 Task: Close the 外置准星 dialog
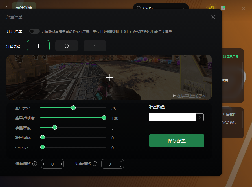click(x=213, y=17)
